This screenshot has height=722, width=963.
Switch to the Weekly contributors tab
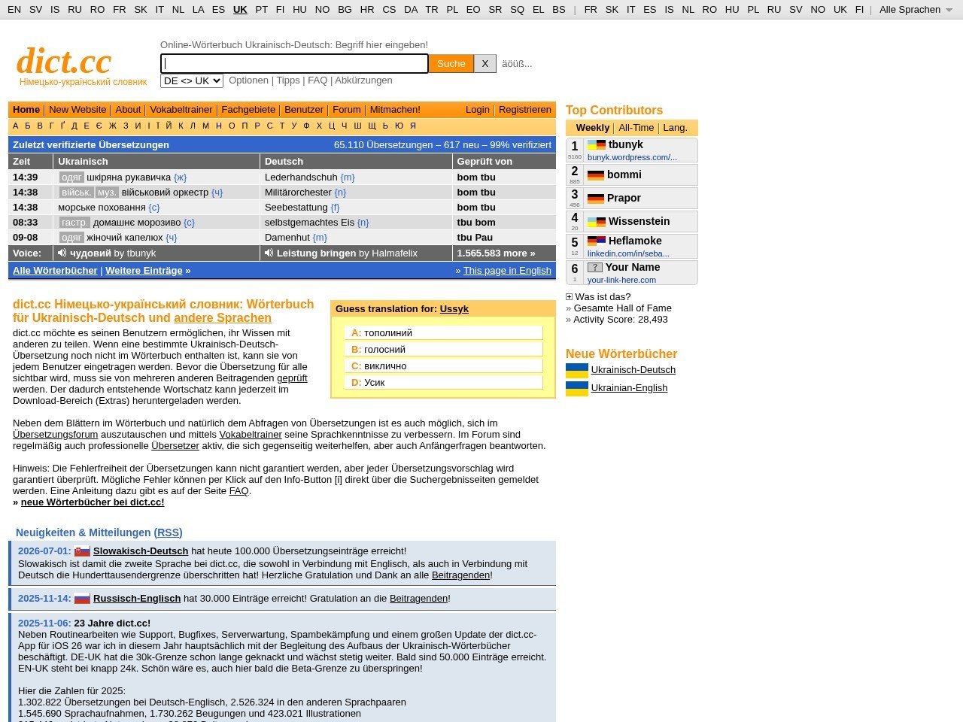(x=593, y=128)
